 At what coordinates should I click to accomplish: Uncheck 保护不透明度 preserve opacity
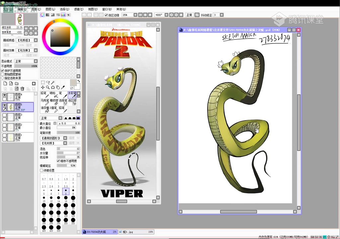(2, 71)
